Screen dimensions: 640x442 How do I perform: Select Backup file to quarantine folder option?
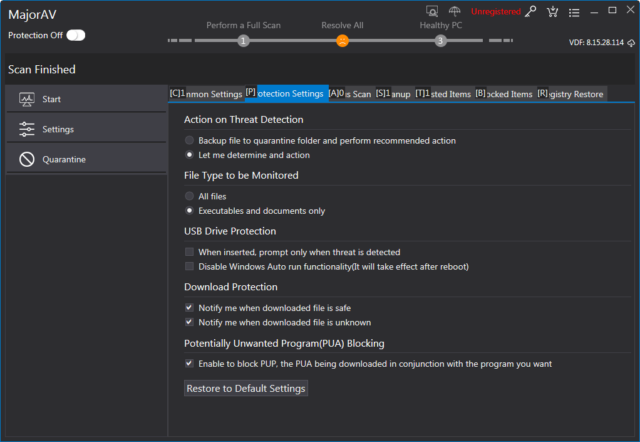coord(189,140)
